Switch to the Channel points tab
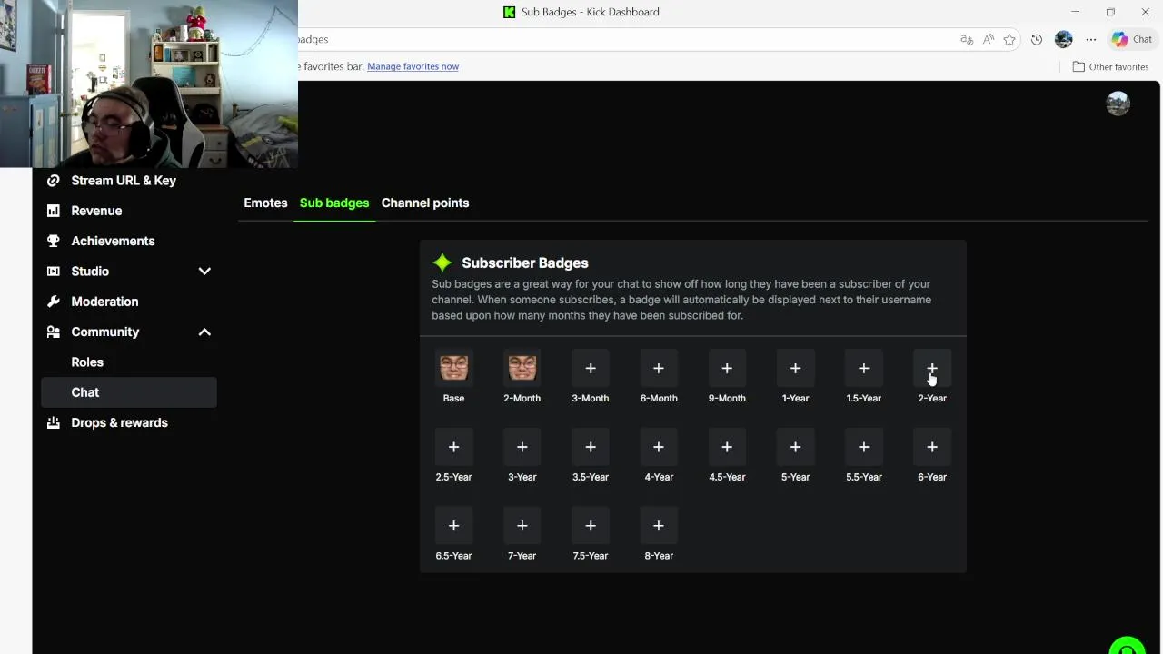Image resolution: width=1163 pixels, height=654 pixels. (x=425, y=203)
